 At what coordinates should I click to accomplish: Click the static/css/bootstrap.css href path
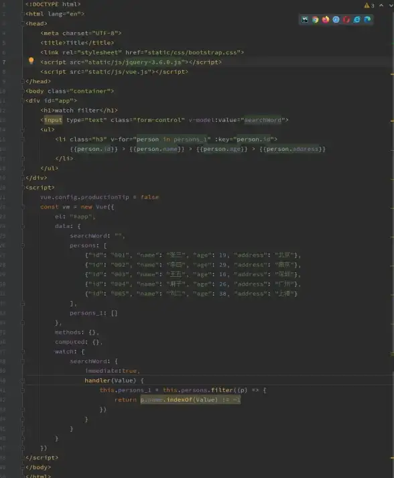pyautogui.click(x=192, y=52)
